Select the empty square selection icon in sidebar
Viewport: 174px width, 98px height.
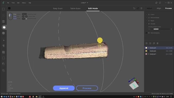(x=4, y=58)
